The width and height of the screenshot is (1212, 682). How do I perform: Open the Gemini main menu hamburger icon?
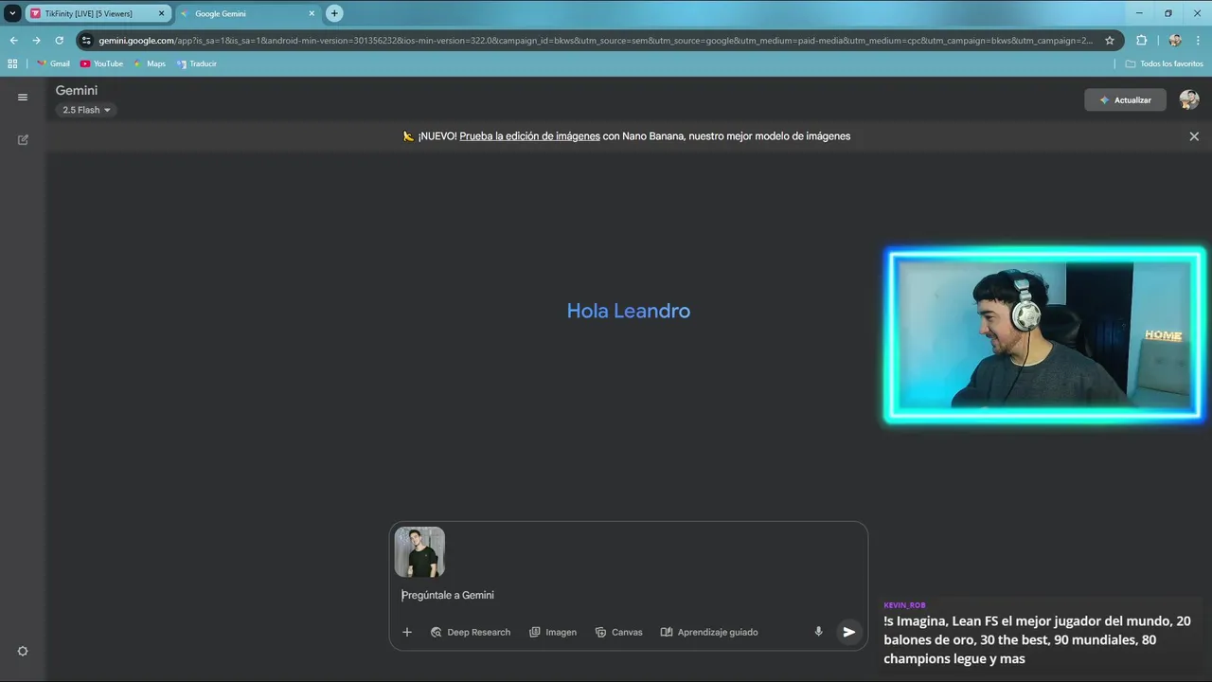23,97
